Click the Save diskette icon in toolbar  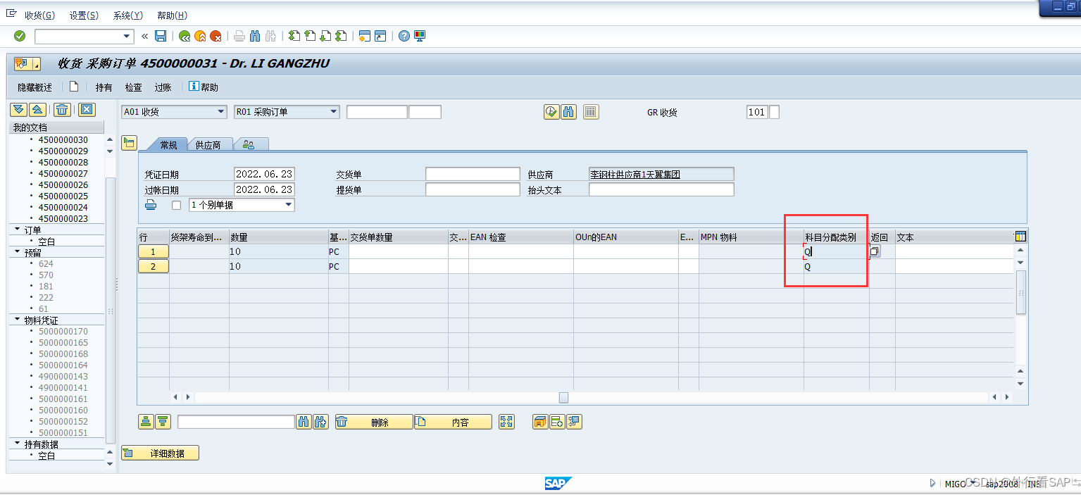[161, 36]
